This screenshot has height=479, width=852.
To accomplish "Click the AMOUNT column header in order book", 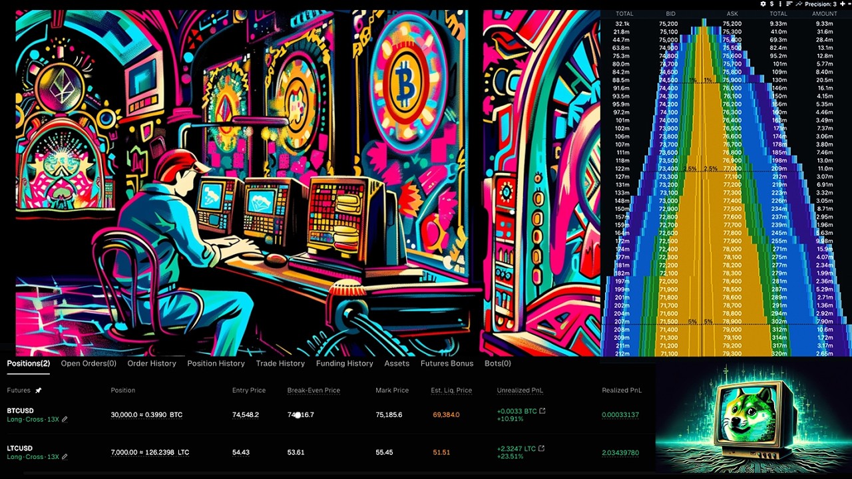I will 824,13.
